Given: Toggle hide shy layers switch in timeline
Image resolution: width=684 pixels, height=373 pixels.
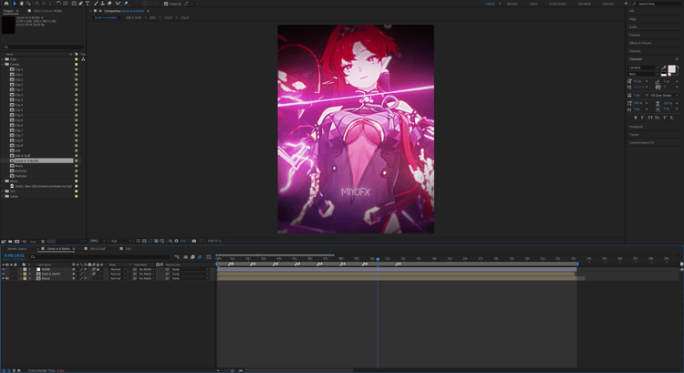Looking at the screenshot, I should (185, 257).
